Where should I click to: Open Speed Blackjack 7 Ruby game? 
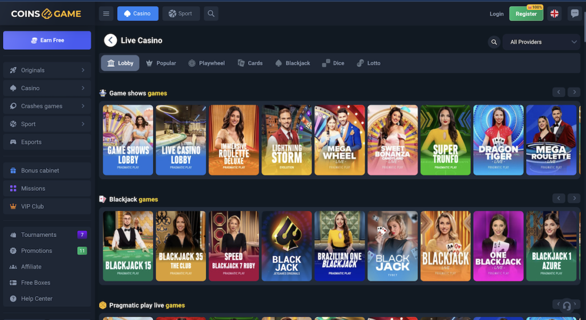coord(233,246)
